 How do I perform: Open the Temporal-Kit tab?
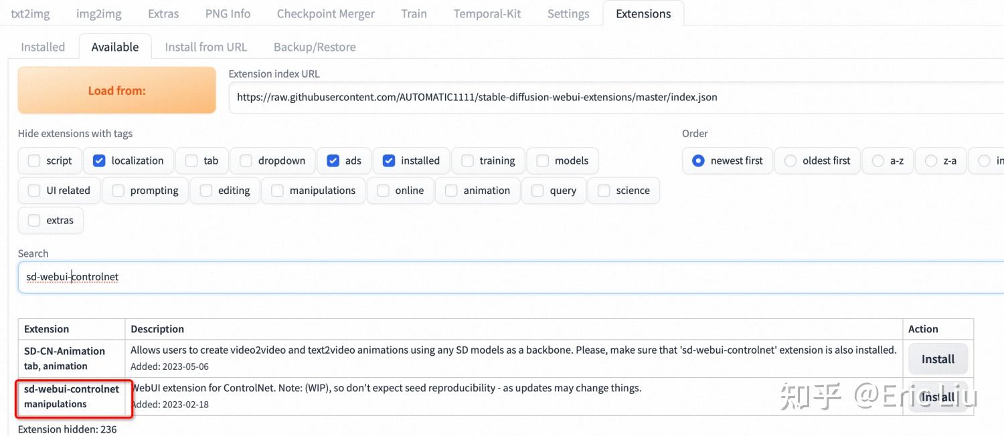[487, 13]
